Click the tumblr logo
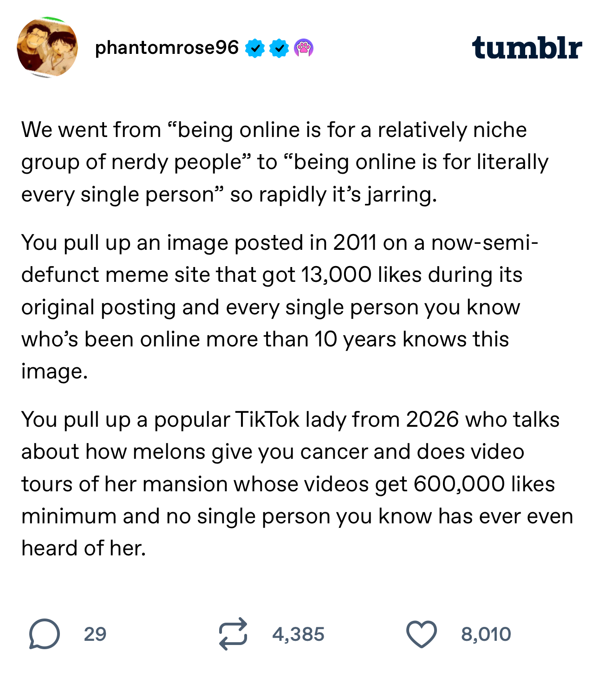Screen dimensions: 599x684 527,48
